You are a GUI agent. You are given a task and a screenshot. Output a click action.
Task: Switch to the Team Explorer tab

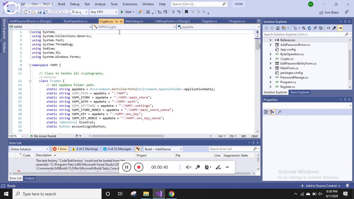tap(300, 92)
